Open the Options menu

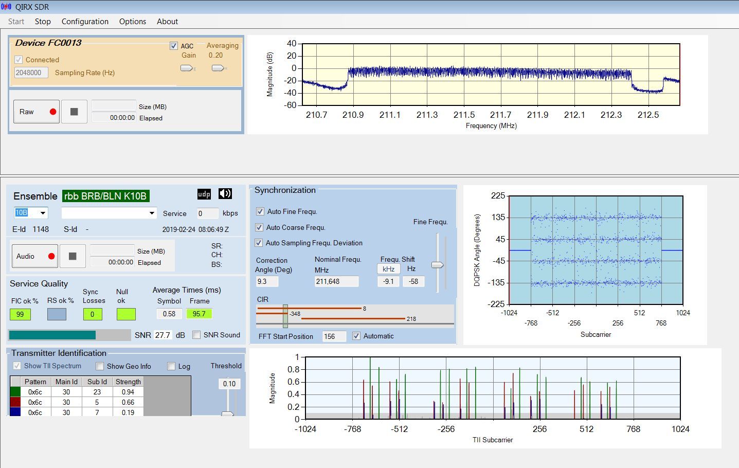133,22
